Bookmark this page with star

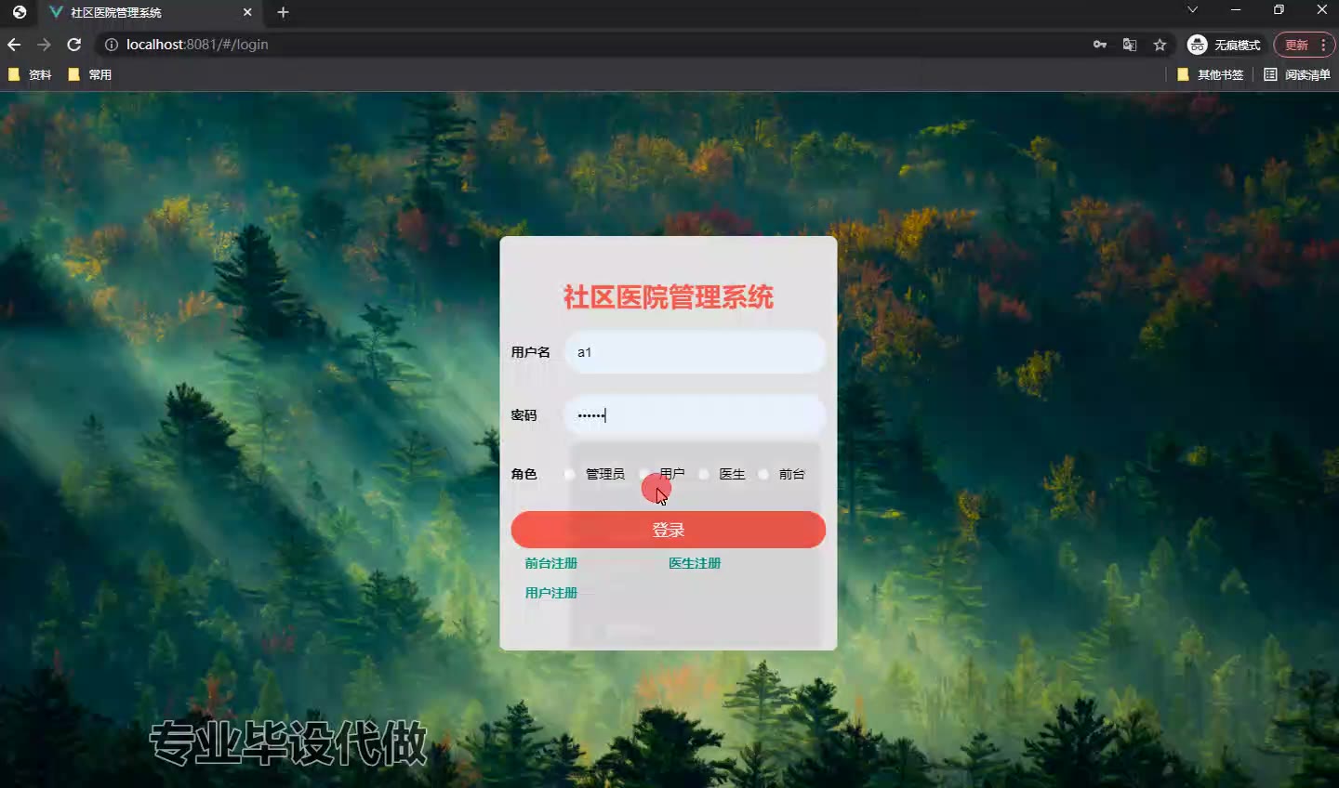point(1160,45)
